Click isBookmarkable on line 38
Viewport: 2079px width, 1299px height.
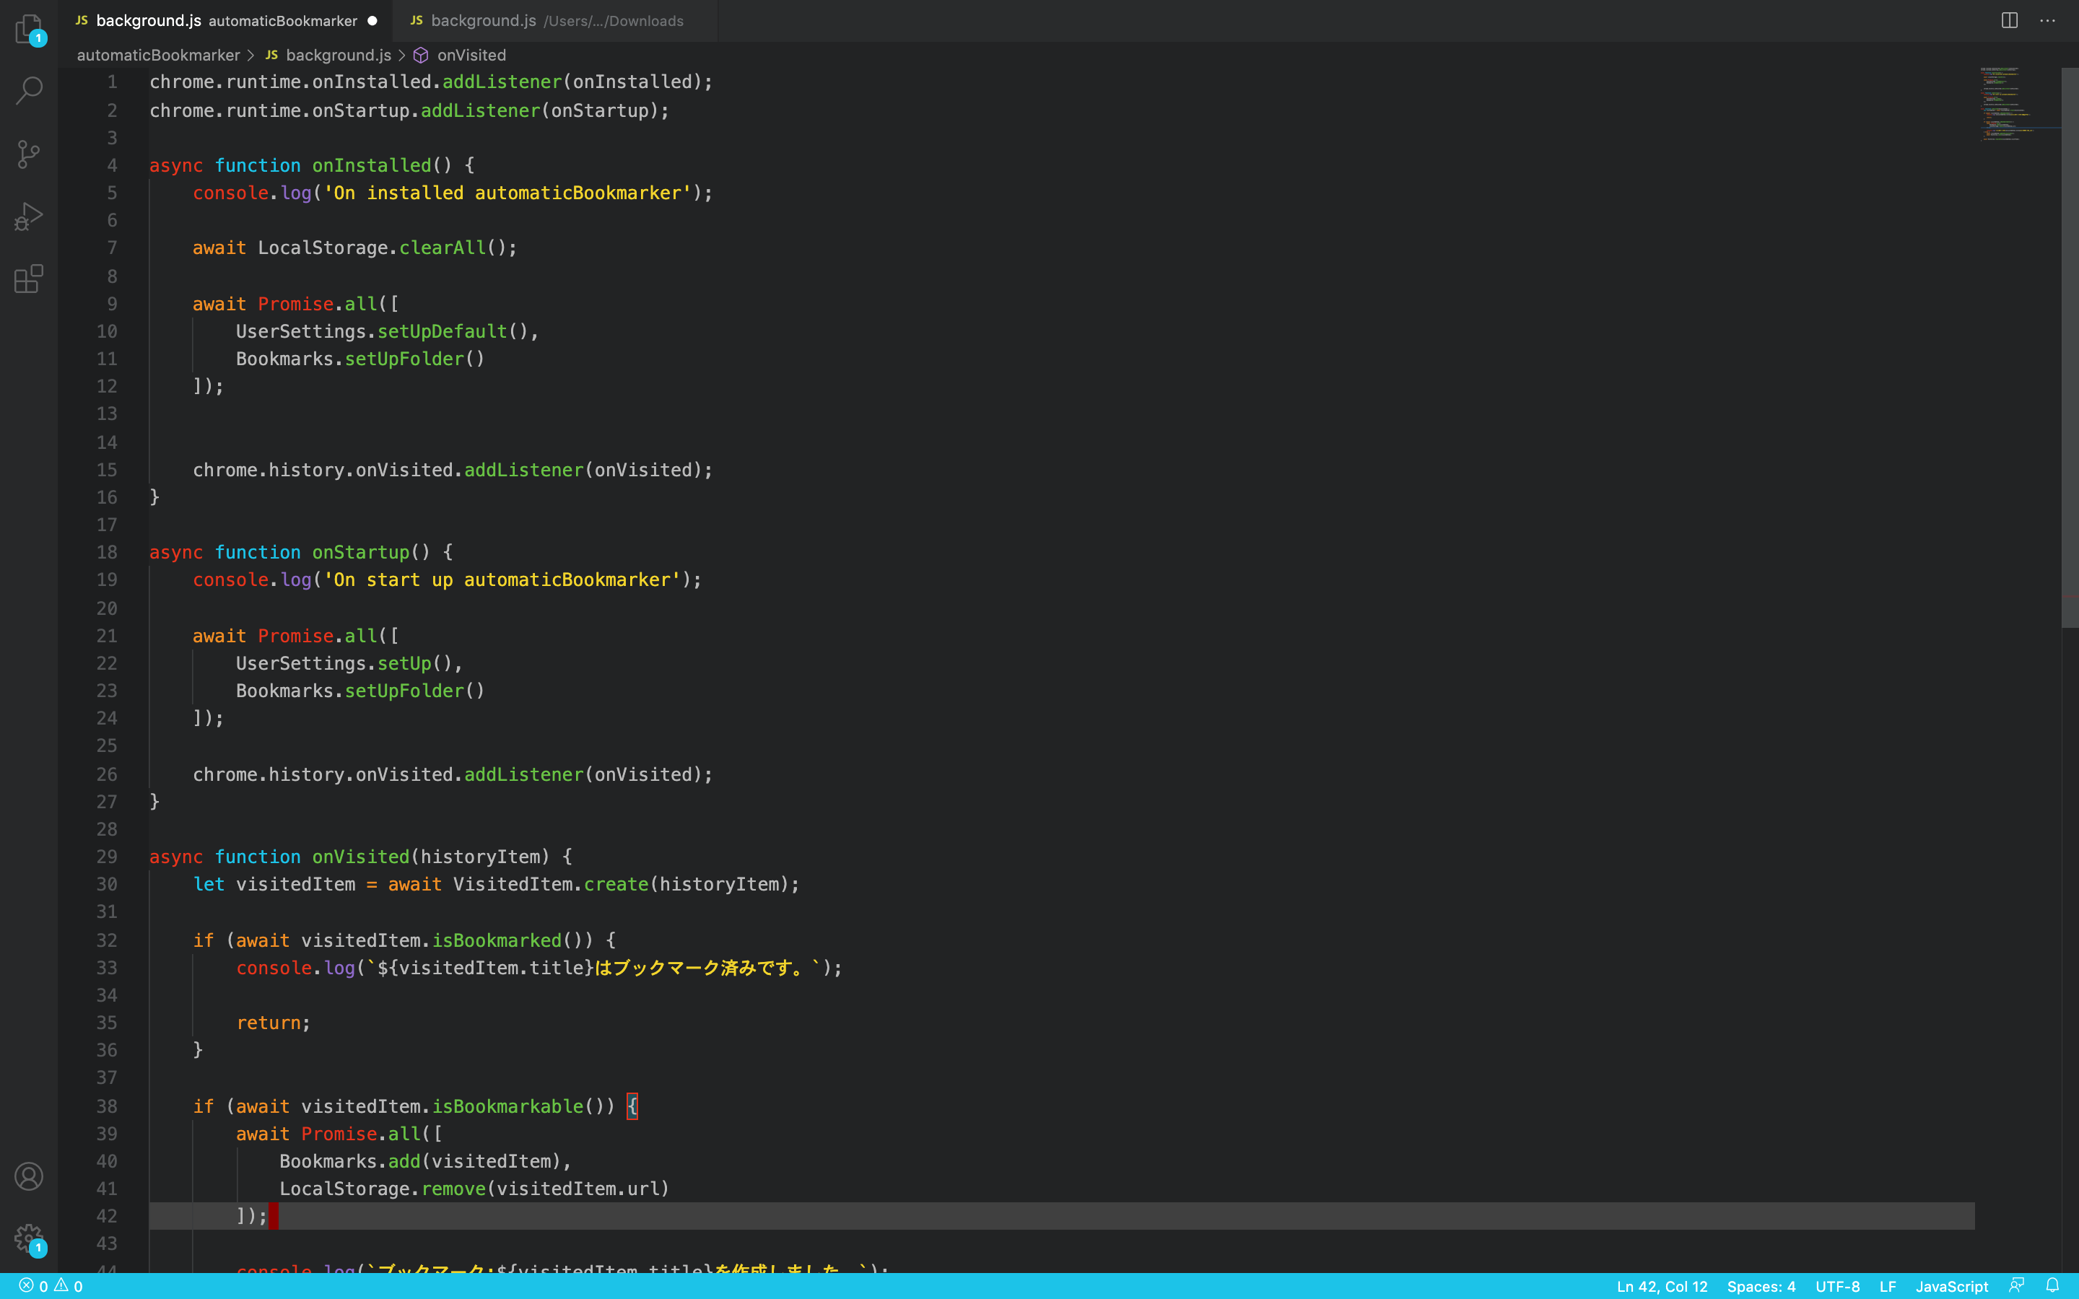507,1106
